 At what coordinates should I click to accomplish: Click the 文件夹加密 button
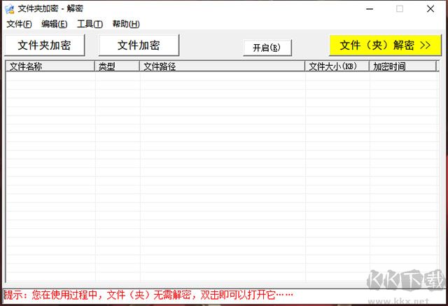(45, 45)
